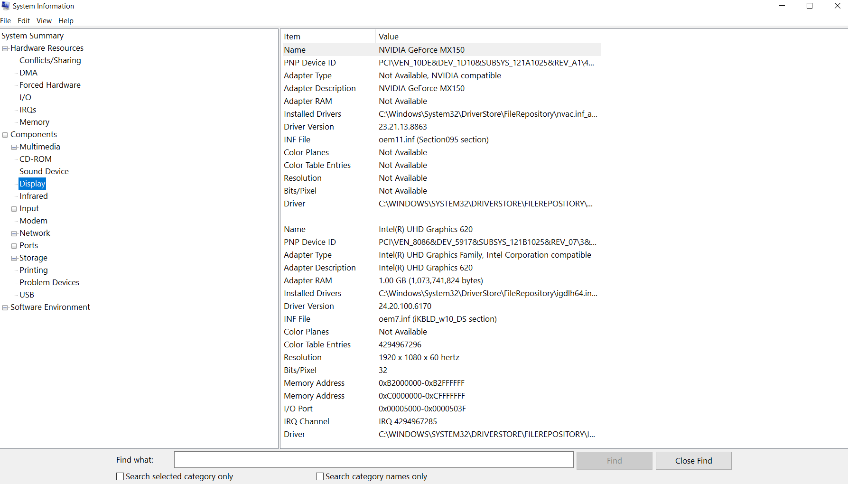This screenshot has height=484, width=848.
Task: Select Memory in the tree
Action: [34, 122]
